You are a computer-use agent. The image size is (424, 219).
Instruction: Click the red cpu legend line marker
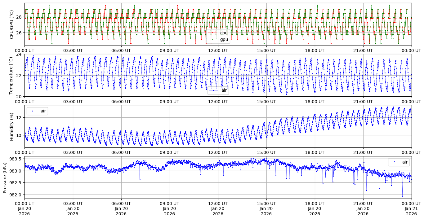pos(213,33)
